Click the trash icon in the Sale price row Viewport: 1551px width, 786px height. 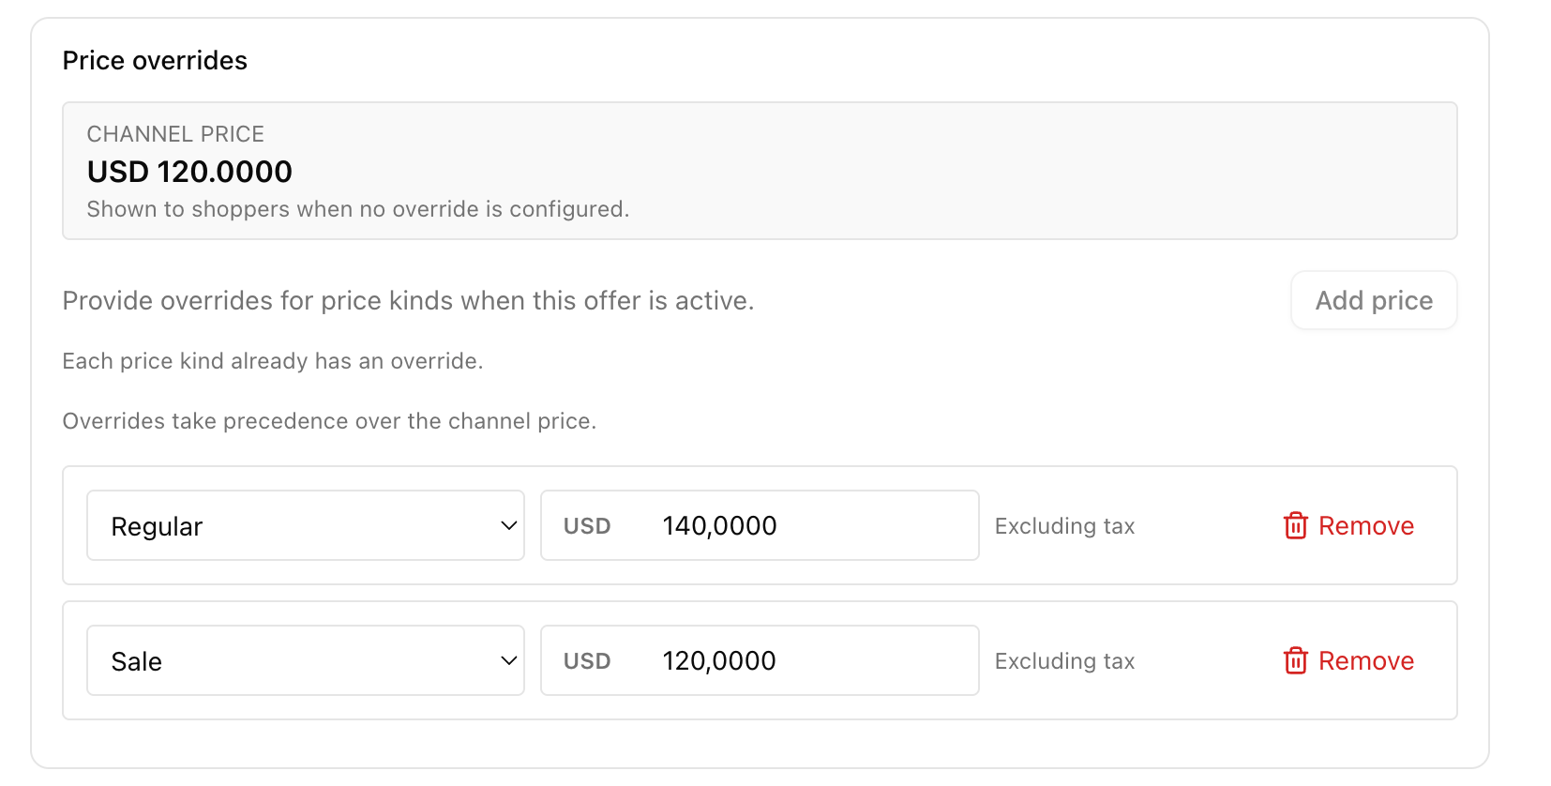coord(1295,660)
